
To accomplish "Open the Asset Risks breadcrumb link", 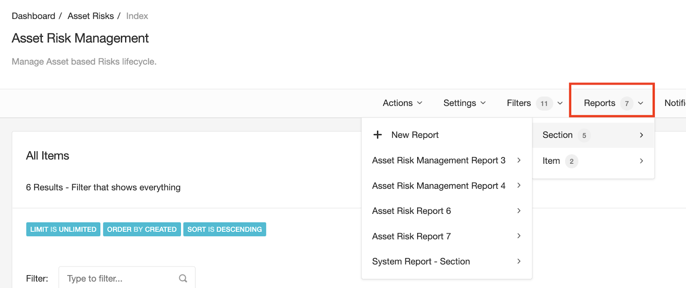I will [90, 16].
